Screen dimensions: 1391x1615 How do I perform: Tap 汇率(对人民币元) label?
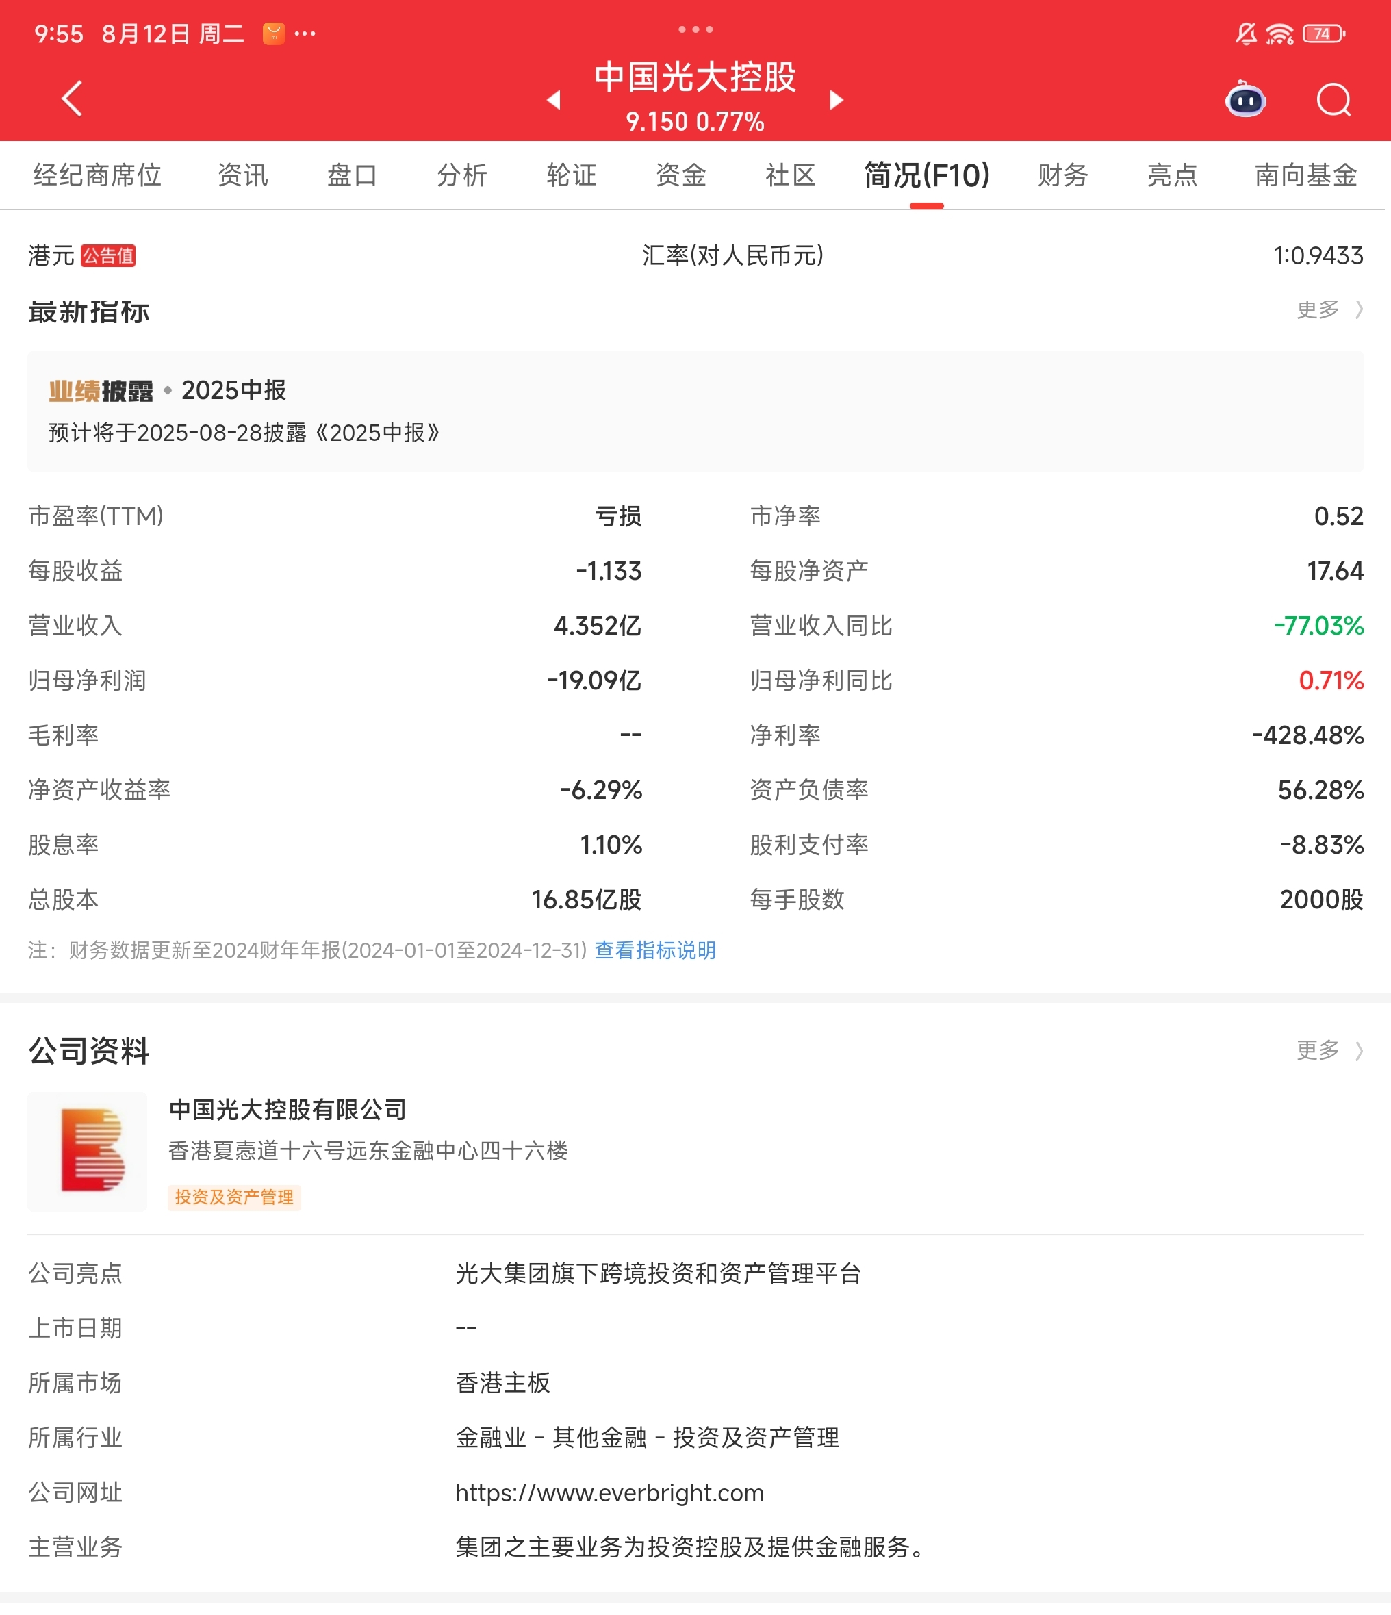click(x=732, y=255)
